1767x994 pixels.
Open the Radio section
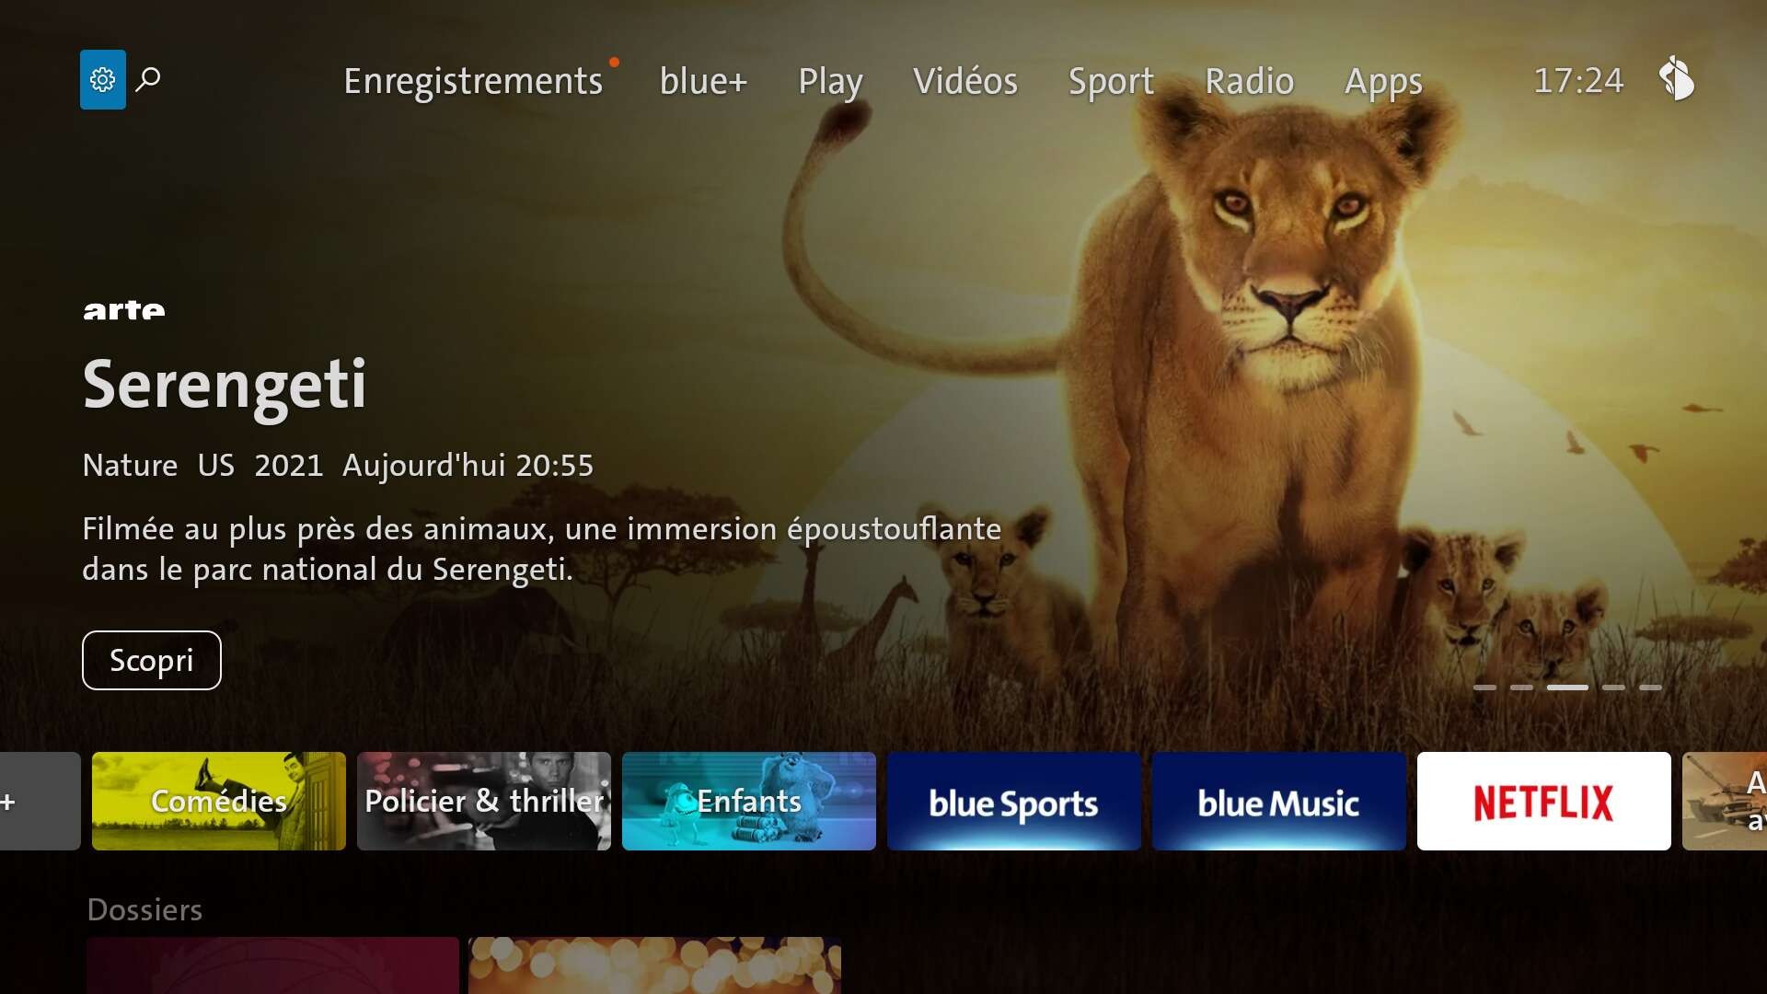click(1249, 81)
